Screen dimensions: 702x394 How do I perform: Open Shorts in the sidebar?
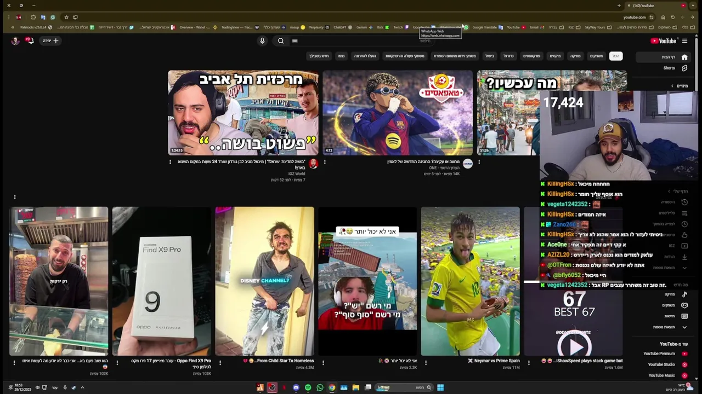tap(675, 68)
